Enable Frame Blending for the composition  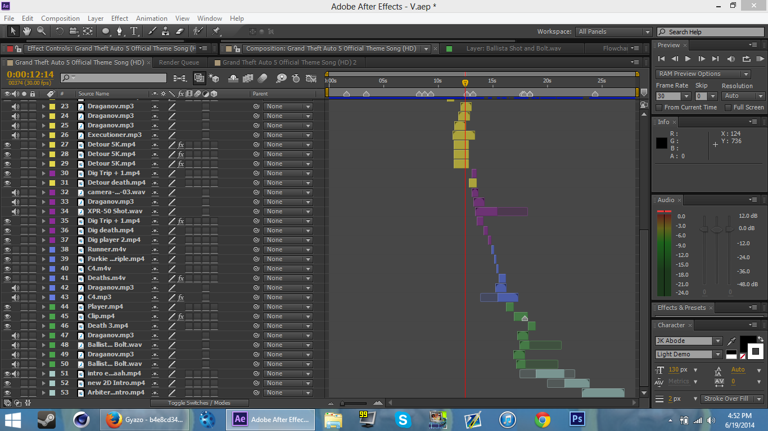pyautogui.click(x=247, y=78)
